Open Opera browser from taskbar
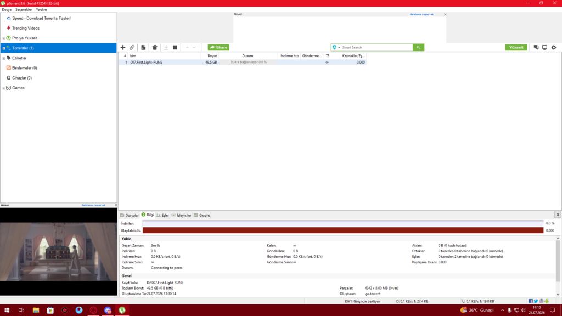 [x=93, y=311]
